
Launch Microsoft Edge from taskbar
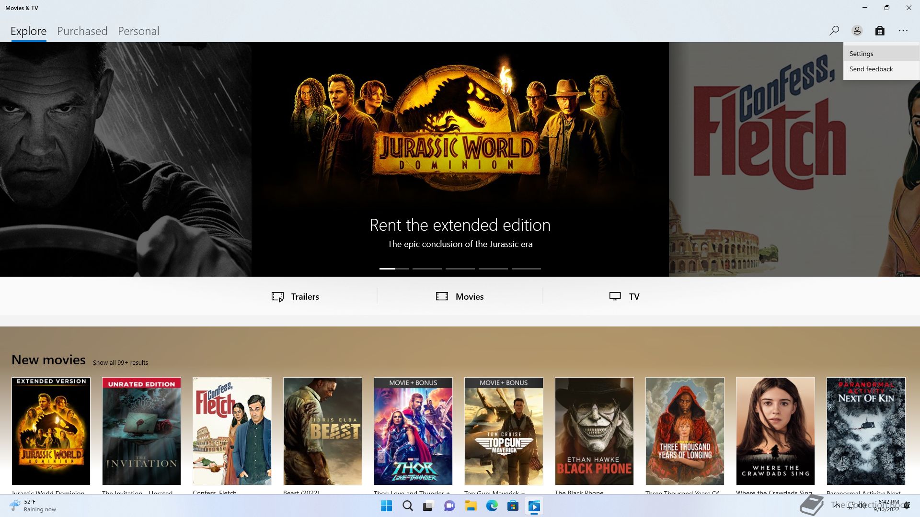tap(492, 506)
